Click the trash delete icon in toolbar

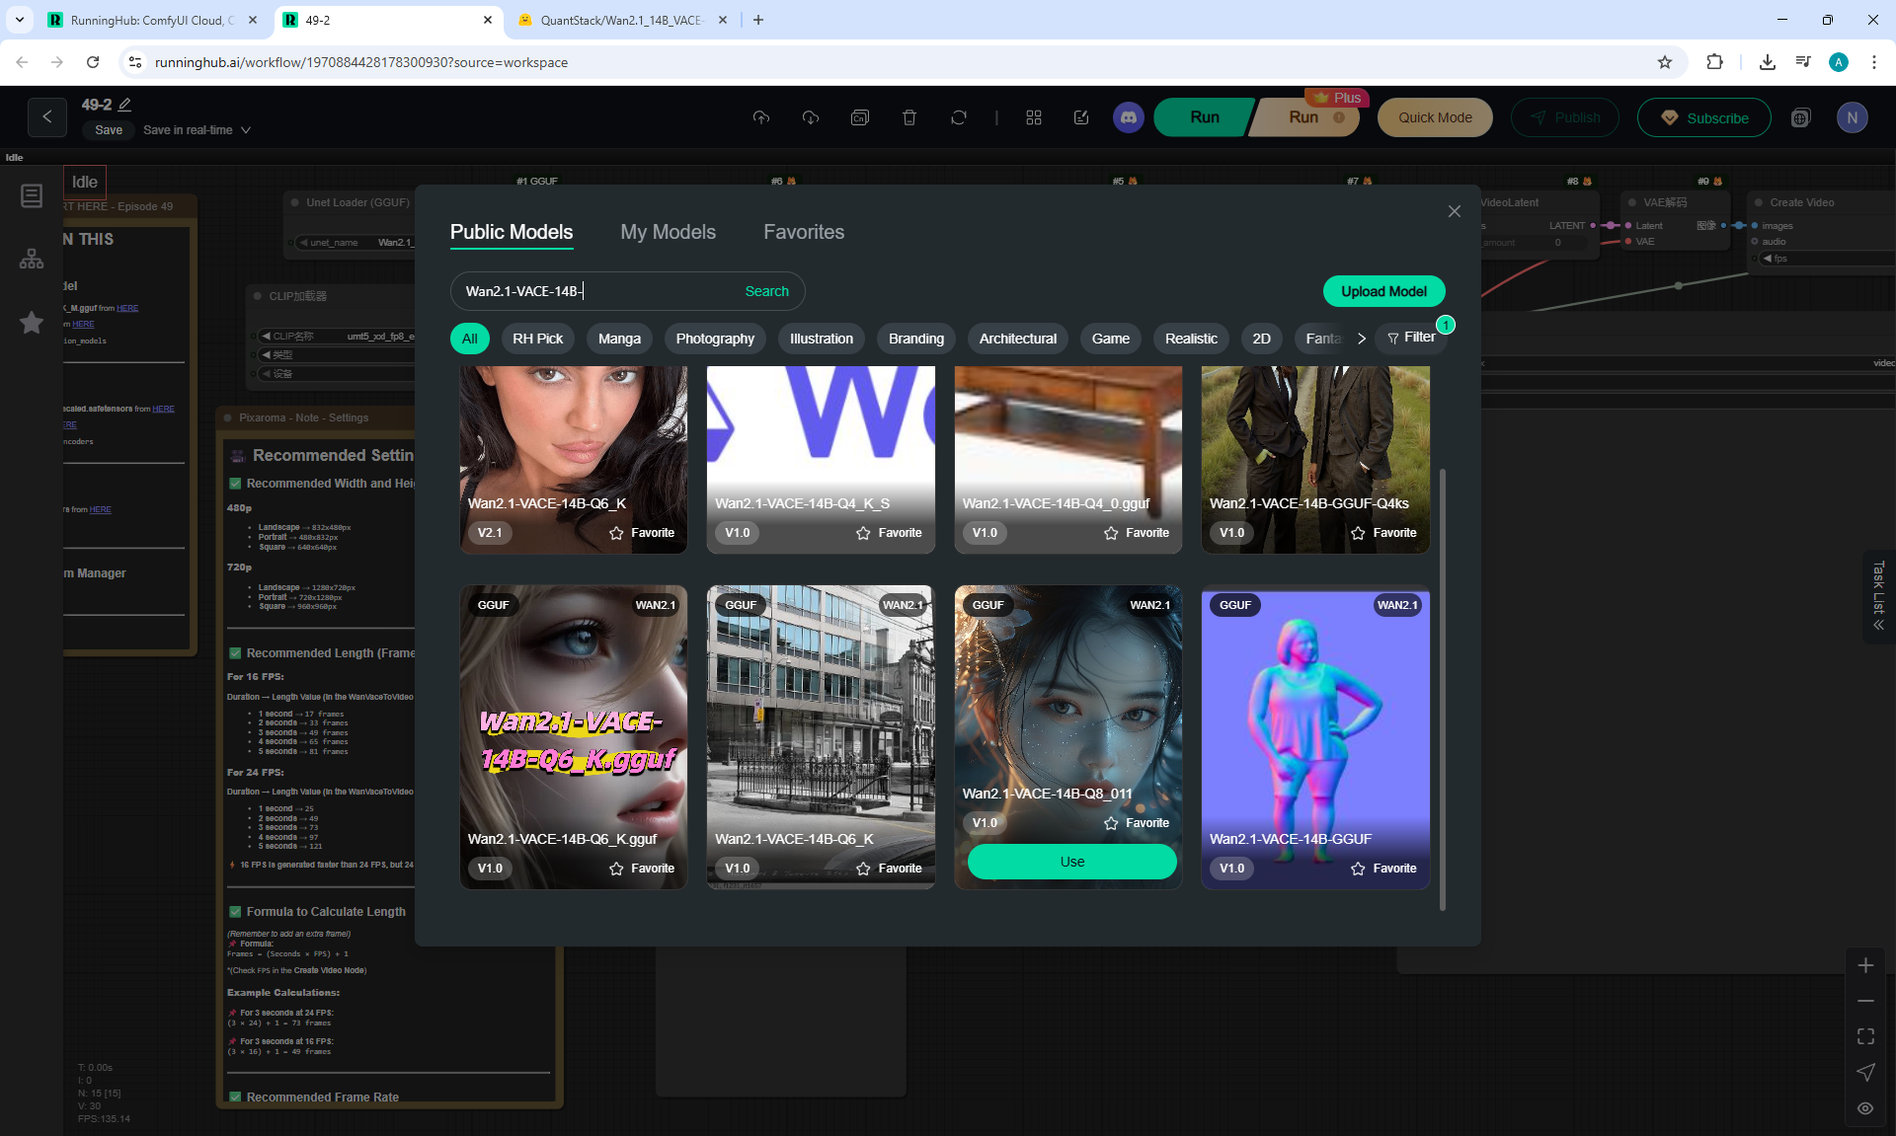pyautogui.click(x=908, y=117)
